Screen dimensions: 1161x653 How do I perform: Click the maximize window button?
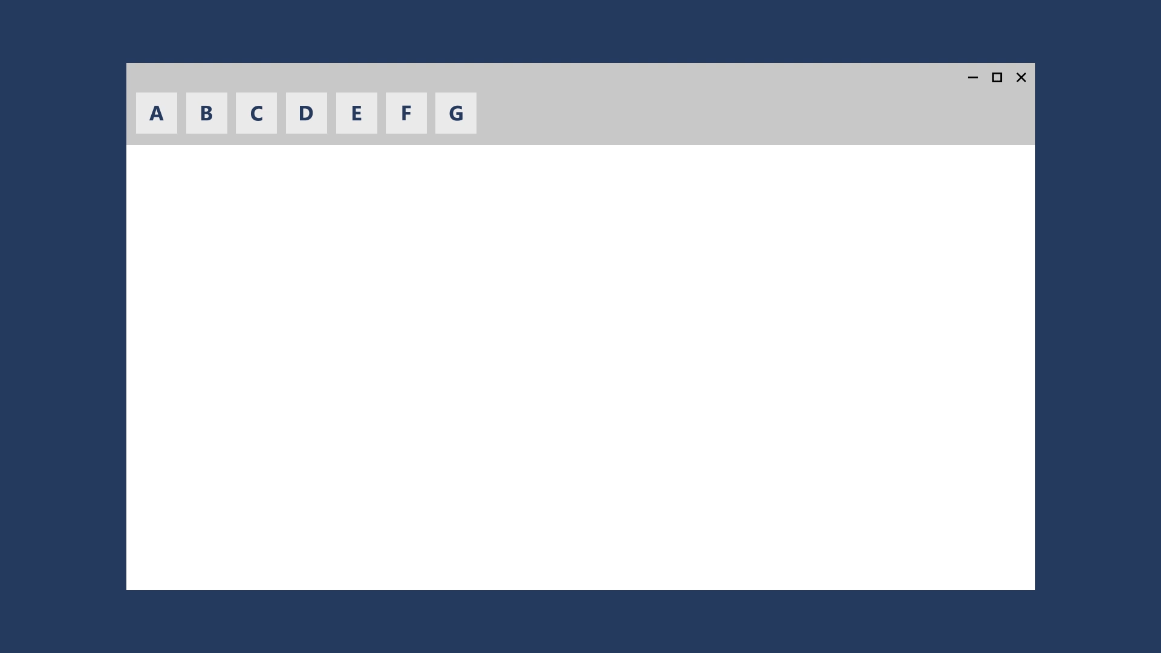997,77
